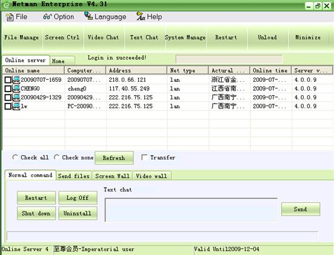
Task: Select the Check all radio button
Action: coord(15,157)
